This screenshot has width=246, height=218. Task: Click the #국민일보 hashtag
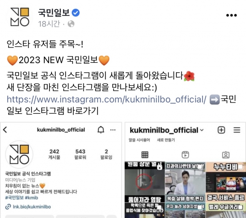14,198
